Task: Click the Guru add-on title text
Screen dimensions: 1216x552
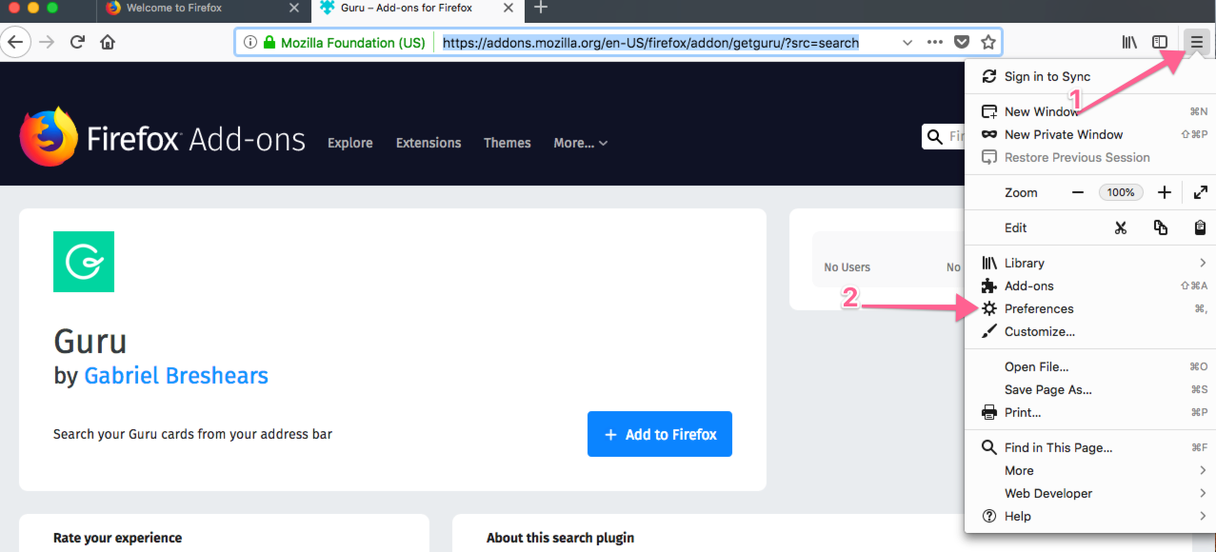Action: coord(90,341)
